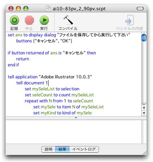Click the scroll down arrow
Image resolution: width=153 pixels, height=162 pixels.
[144, 113]
